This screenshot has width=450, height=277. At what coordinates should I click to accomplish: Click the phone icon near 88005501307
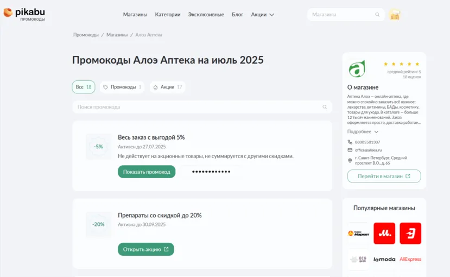coord(350,142)
